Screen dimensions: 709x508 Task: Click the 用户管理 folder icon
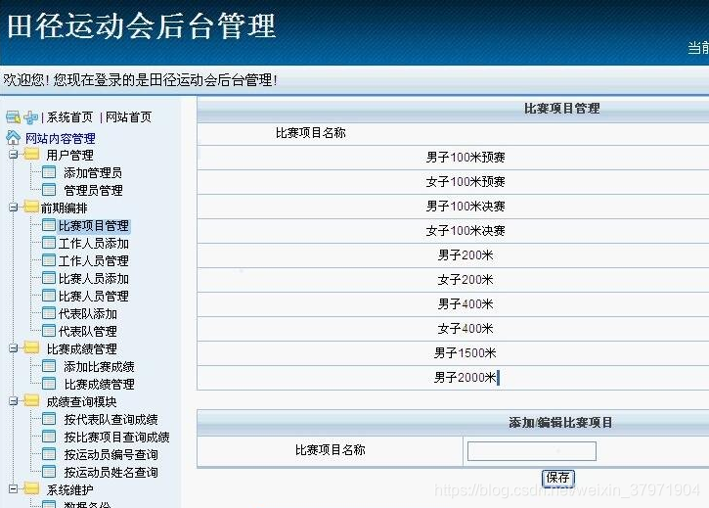tap(31, 155)
